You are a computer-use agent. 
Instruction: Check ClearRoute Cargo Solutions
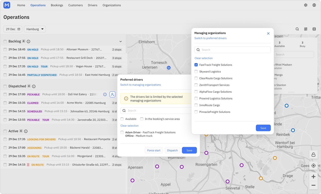(196, 78)
